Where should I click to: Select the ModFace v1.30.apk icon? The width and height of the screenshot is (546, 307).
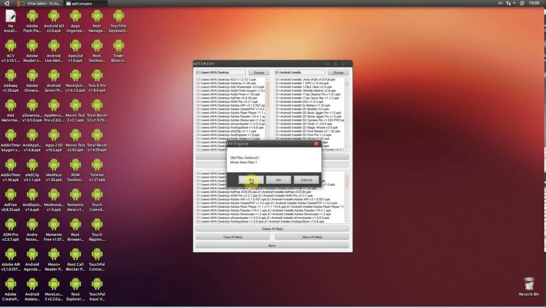[54, 171]
